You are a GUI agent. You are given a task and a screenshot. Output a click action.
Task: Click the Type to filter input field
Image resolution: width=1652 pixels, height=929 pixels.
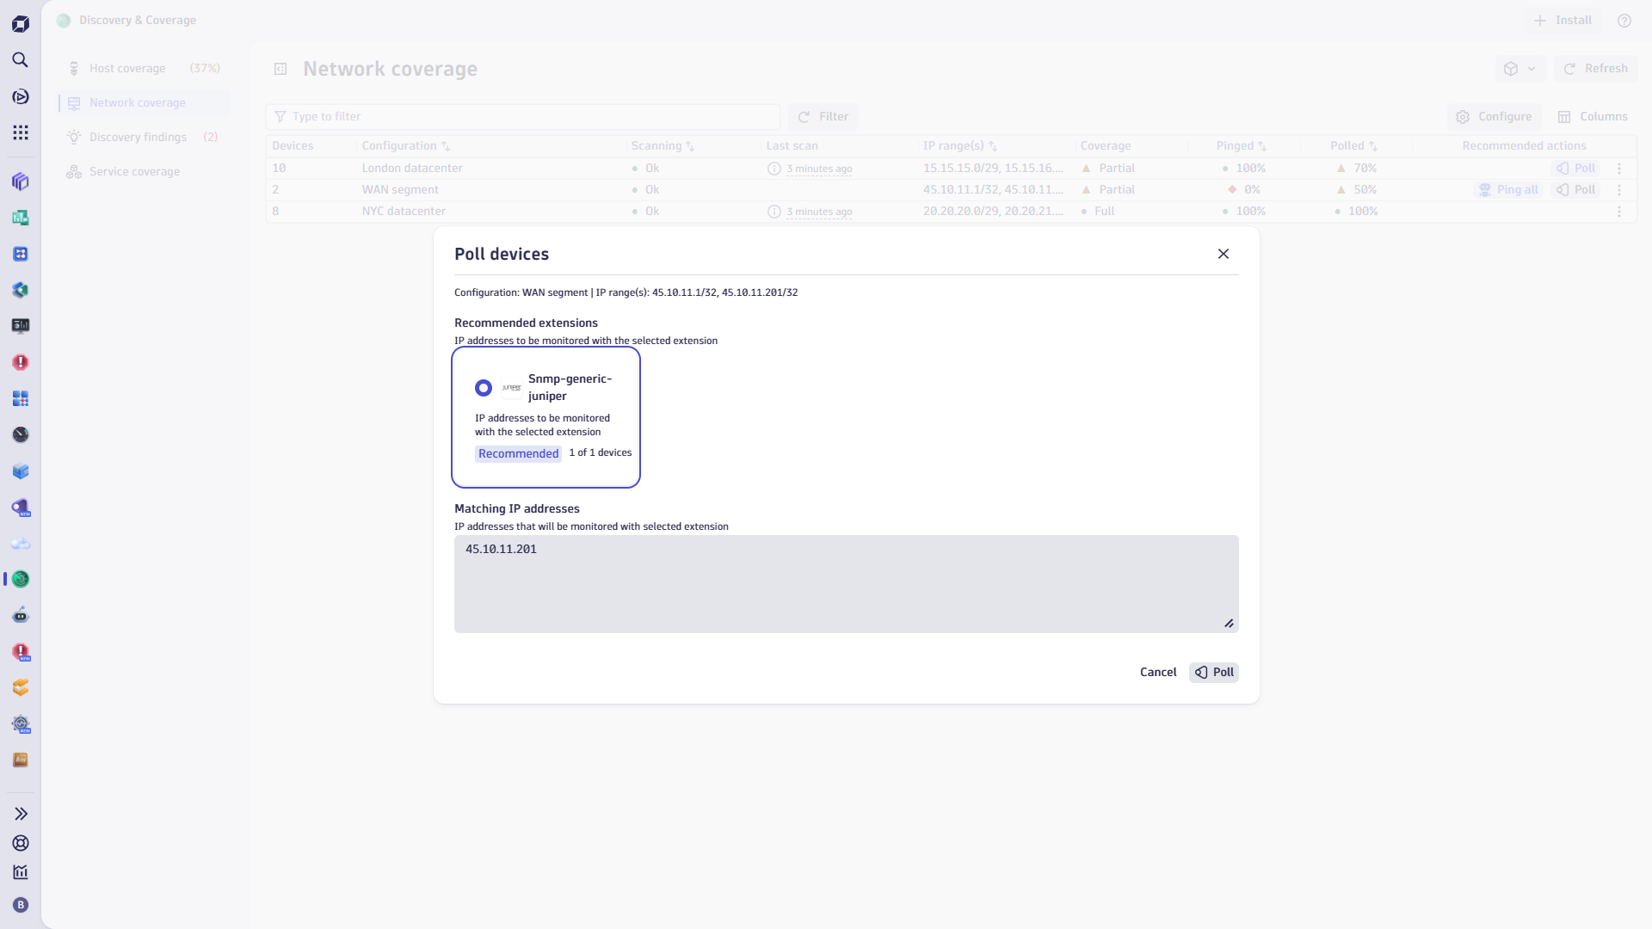[523, 117]
